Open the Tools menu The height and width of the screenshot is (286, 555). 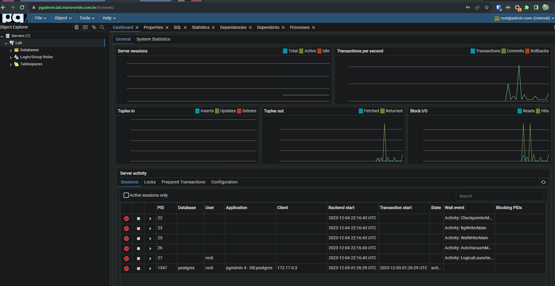(87, 18)
